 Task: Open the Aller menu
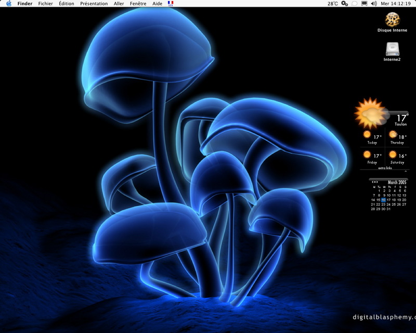point(119,4)
